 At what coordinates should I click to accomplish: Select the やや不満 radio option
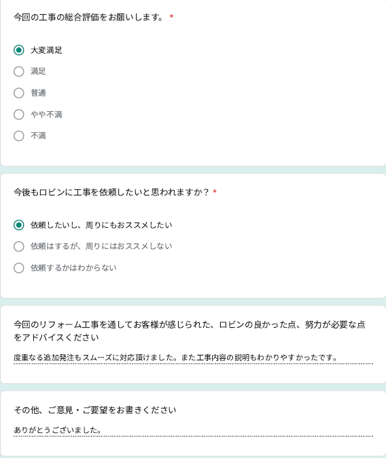click(19, 115)
